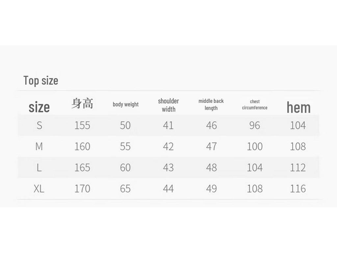Select the L size row label
Viewport: 337px width, 253px height.
(x=39, y=168)
